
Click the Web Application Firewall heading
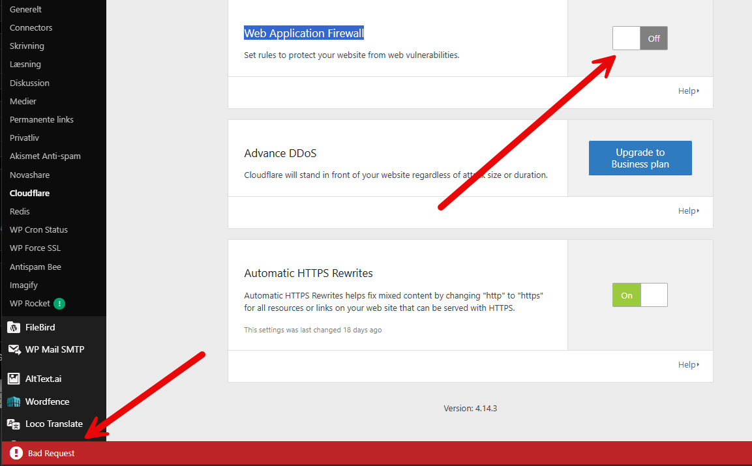(x=303, y=33)
